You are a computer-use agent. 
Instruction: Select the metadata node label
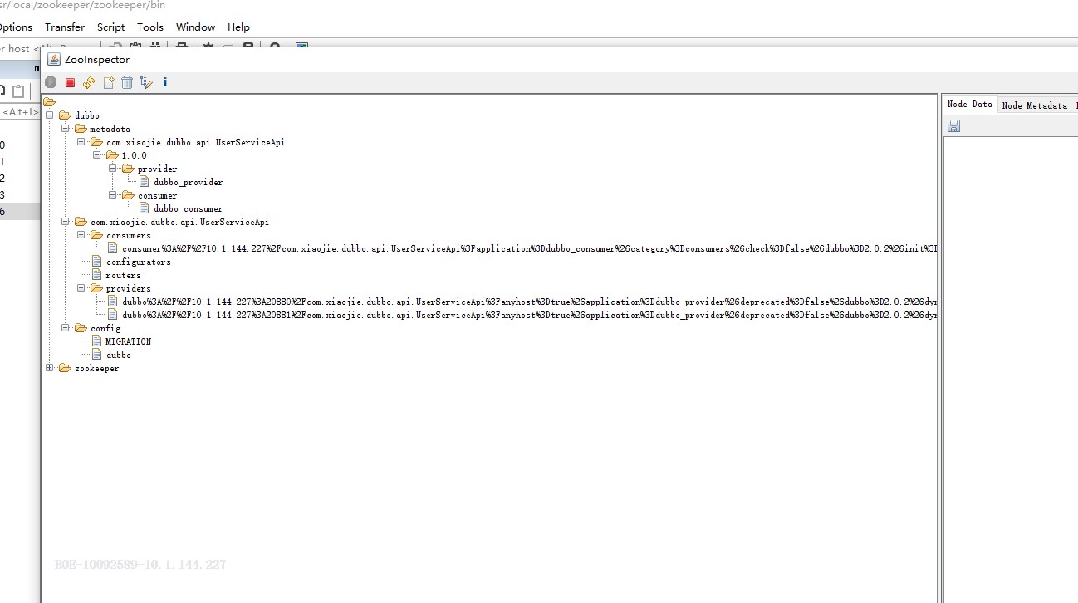tap(110, 129)
